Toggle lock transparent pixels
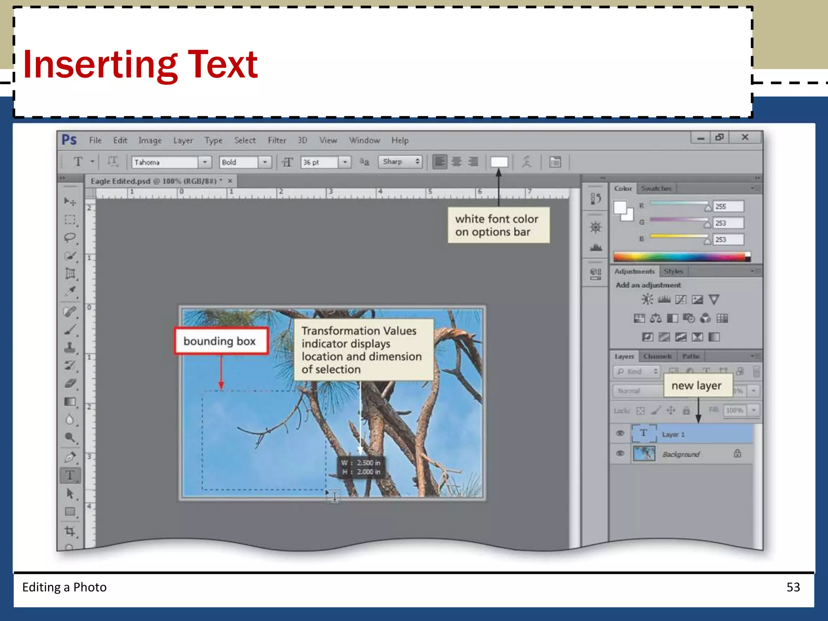 click(x=640, y=411)
